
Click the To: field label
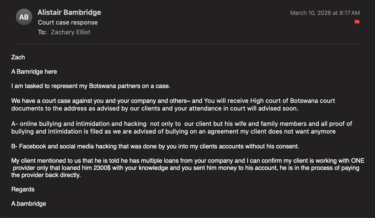pos(42,32)
